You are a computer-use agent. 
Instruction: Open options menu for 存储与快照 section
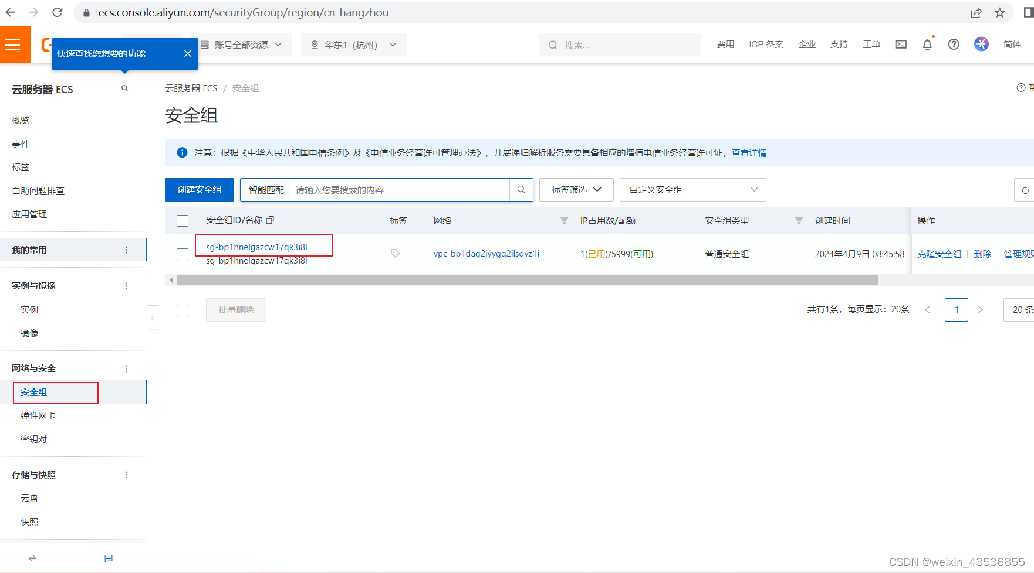[x=126, y=475]
